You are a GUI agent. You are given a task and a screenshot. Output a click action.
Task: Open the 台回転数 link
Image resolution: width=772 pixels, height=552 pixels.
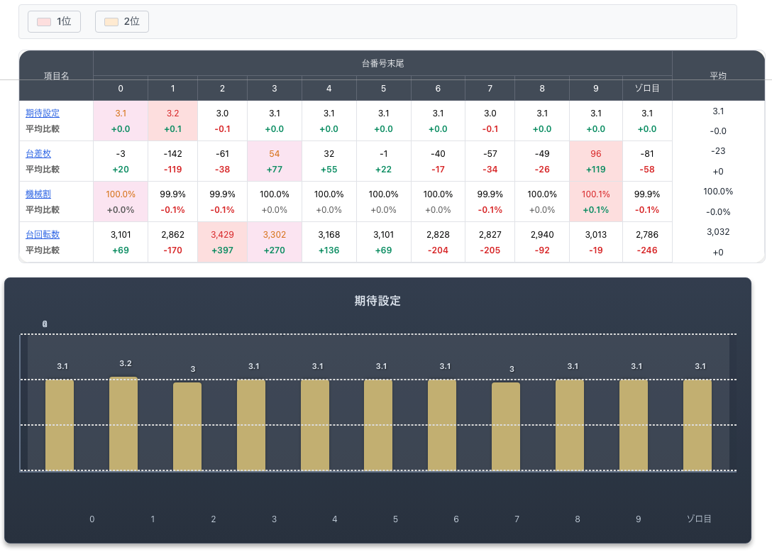[x=43, y=234]
